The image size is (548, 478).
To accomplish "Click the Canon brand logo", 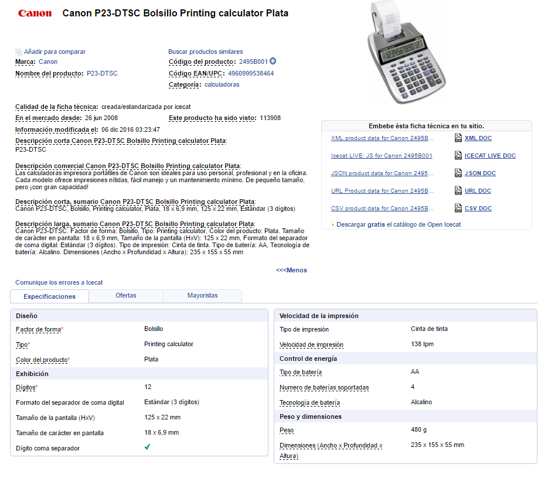I will point(35,13).
